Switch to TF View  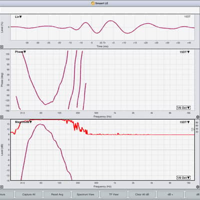113,194
